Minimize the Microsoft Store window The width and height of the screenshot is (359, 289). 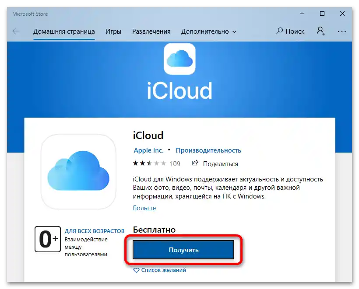point(302,14)
